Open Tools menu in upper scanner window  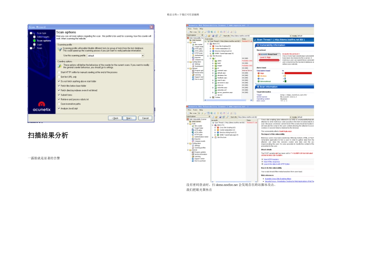tap(195, 29)
